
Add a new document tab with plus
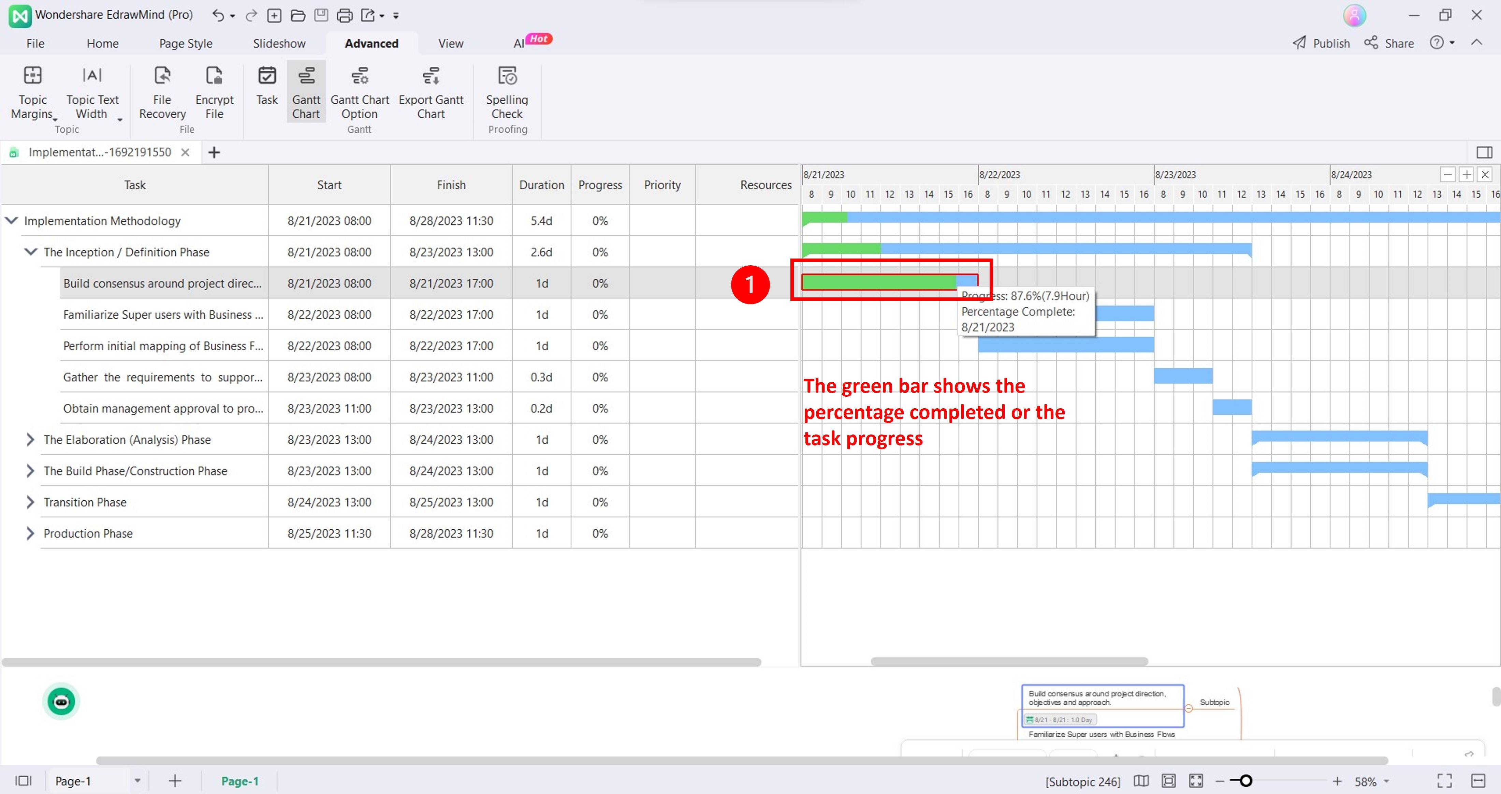coord(214,152)
